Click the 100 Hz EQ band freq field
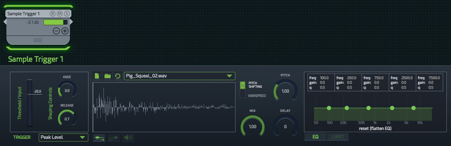This screenshot has width=451, height=146. coord(324,77)
